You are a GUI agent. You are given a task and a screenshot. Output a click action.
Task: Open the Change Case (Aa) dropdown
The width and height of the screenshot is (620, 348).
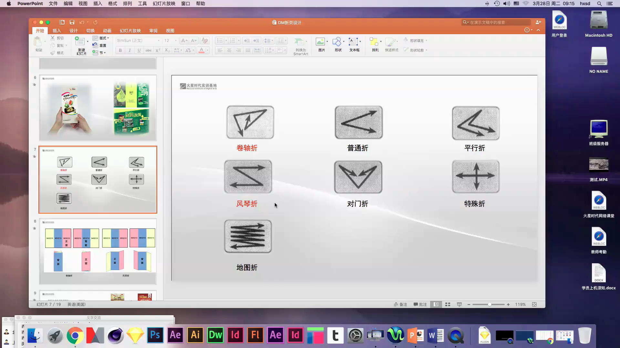click(190, 50)
